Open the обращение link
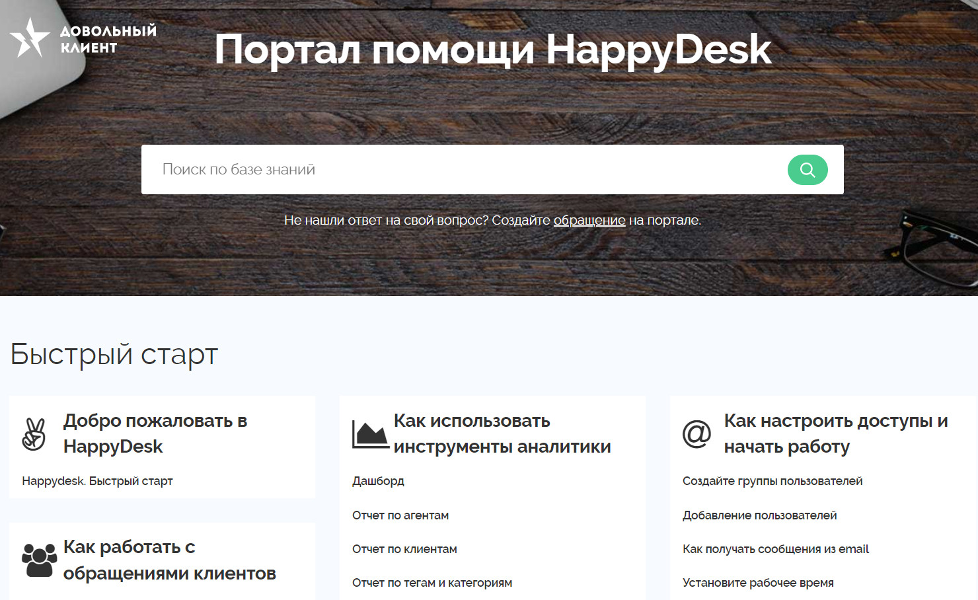This screenshot has width=978, height=600. tap(589, 221)
